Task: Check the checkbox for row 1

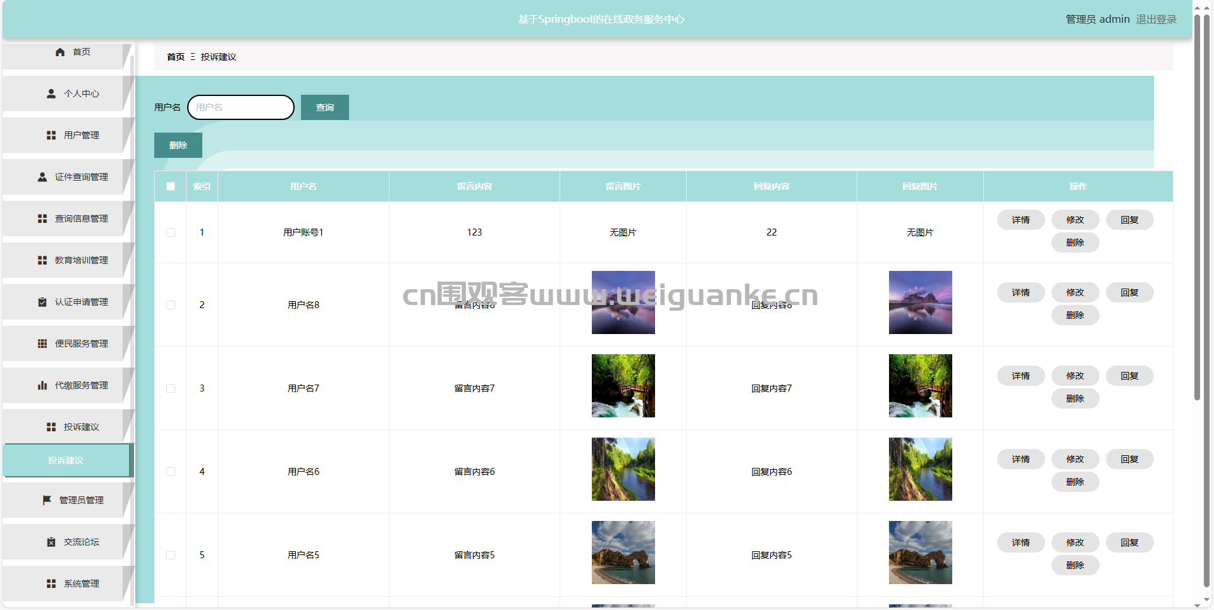Action: (x=171, y=232)
